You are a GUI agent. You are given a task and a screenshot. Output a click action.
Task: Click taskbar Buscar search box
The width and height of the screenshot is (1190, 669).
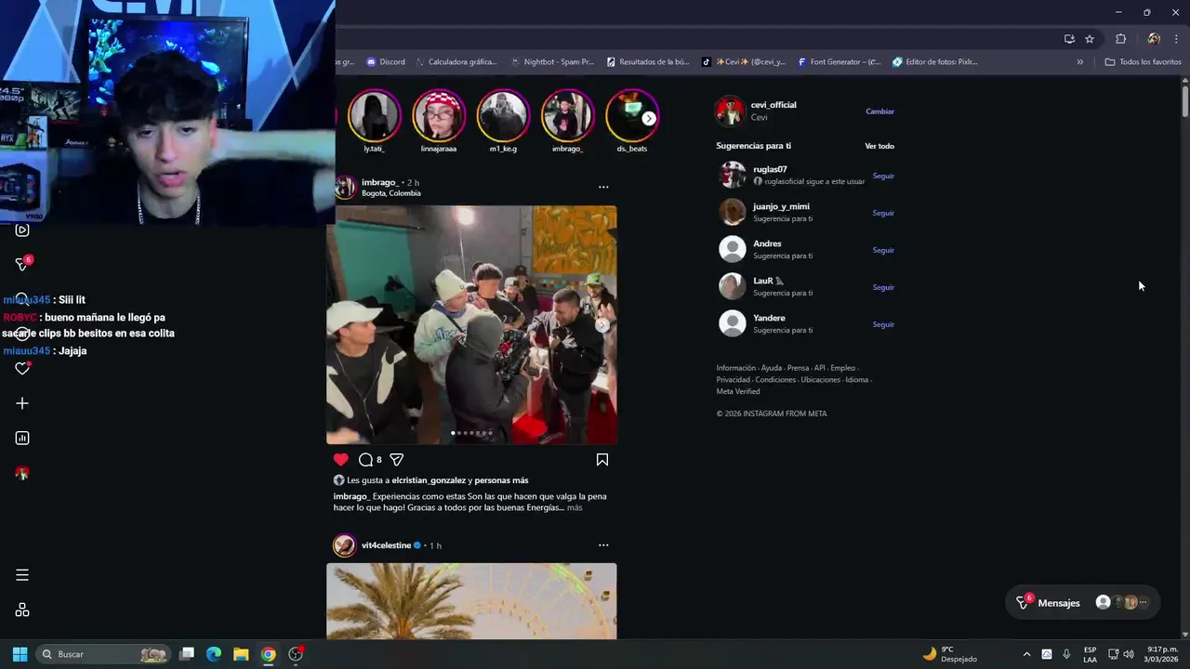click(x=104, y=654)
